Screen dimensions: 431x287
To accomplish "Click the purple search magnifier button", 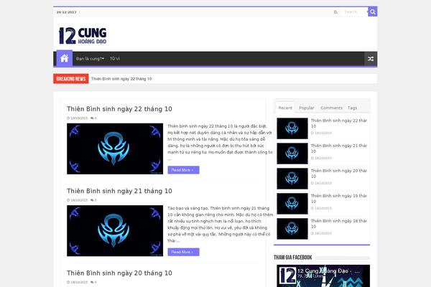I will (372, 11).
